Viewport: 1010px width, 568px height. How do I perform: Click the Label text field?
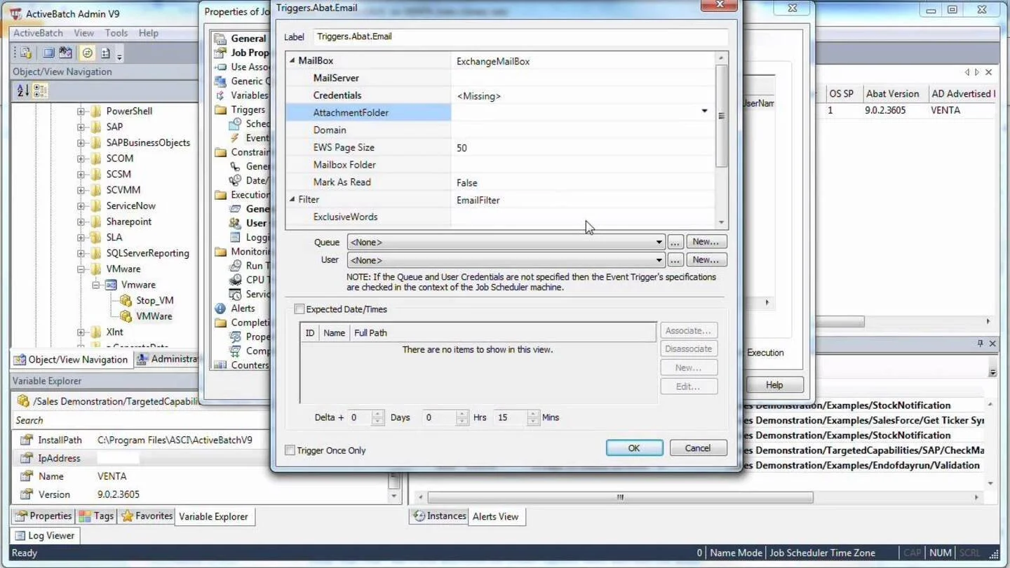(x=520, y=36)
